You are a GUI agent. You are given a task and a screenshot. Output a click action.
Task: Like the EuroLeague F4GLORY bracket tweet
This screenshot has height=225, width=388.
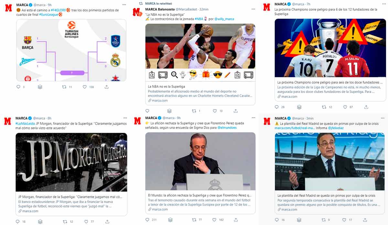(85, 87)
